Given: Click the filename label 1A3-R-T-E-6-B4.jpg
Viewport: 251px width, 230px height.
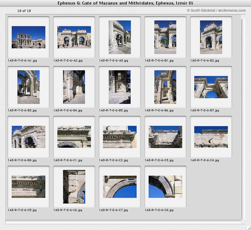Looking at the screenshot, I should pyautogui.click(x=68, y=110).
